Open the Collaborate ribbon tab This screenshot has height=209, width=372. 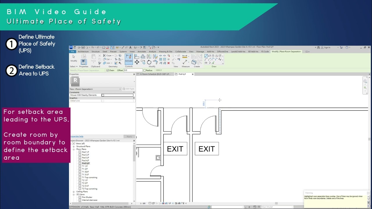180,52
